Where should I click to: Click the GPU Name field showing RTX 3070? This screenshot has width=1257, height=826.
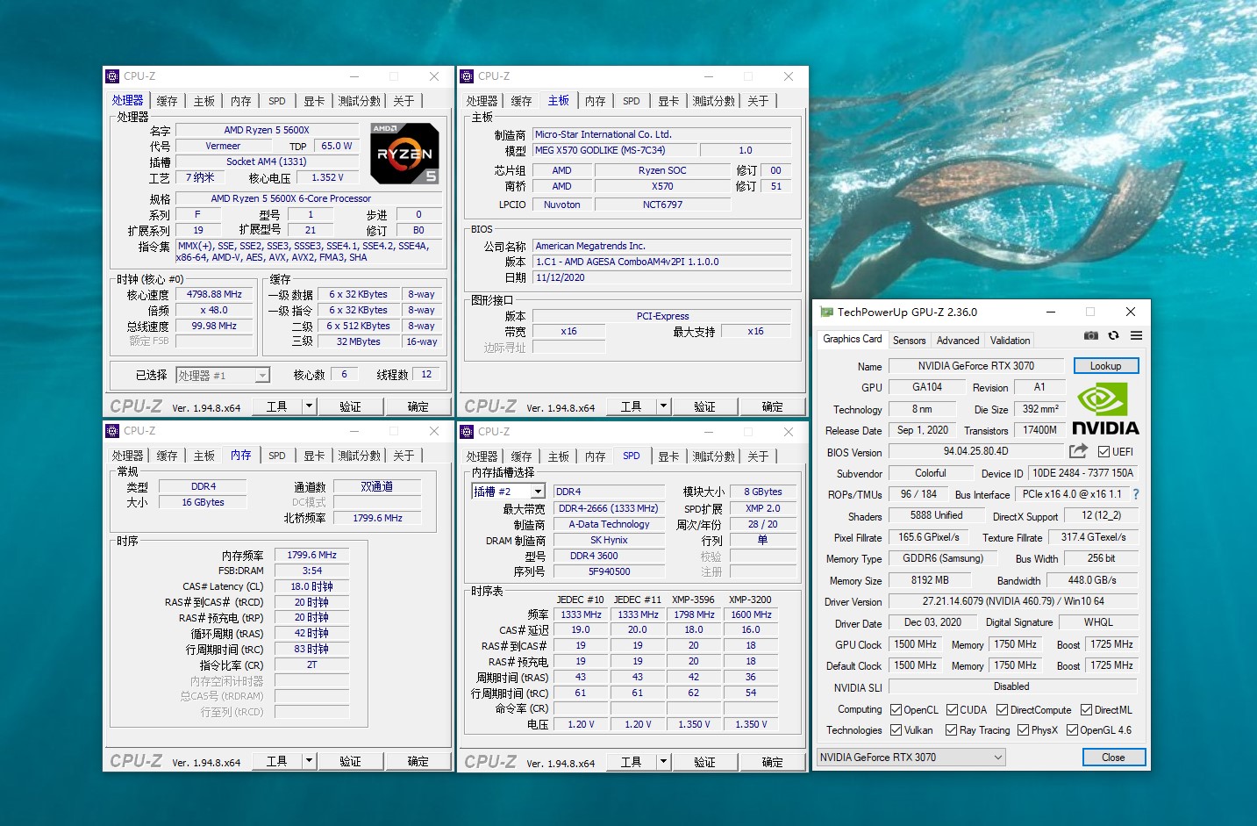click(x=975, y=366)
